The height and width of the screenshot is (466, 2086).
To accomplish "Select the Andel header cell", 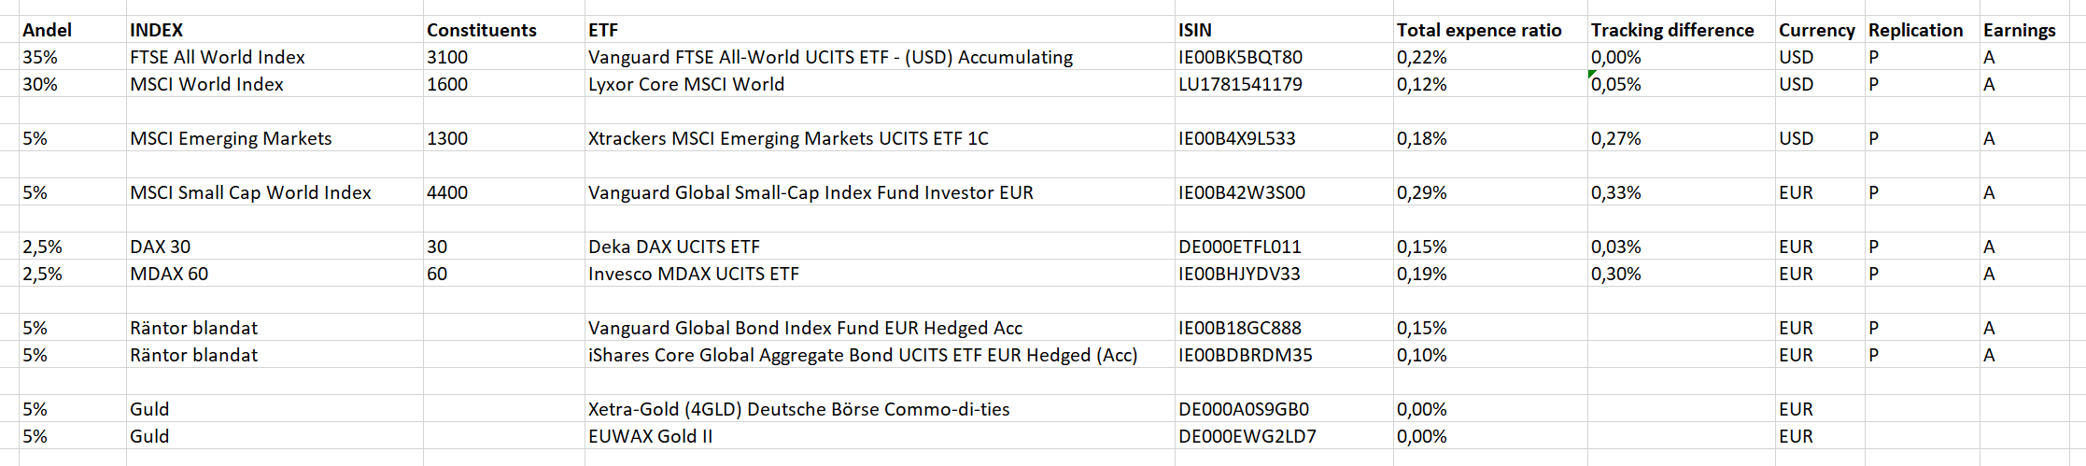I will (x=73, y=30).
